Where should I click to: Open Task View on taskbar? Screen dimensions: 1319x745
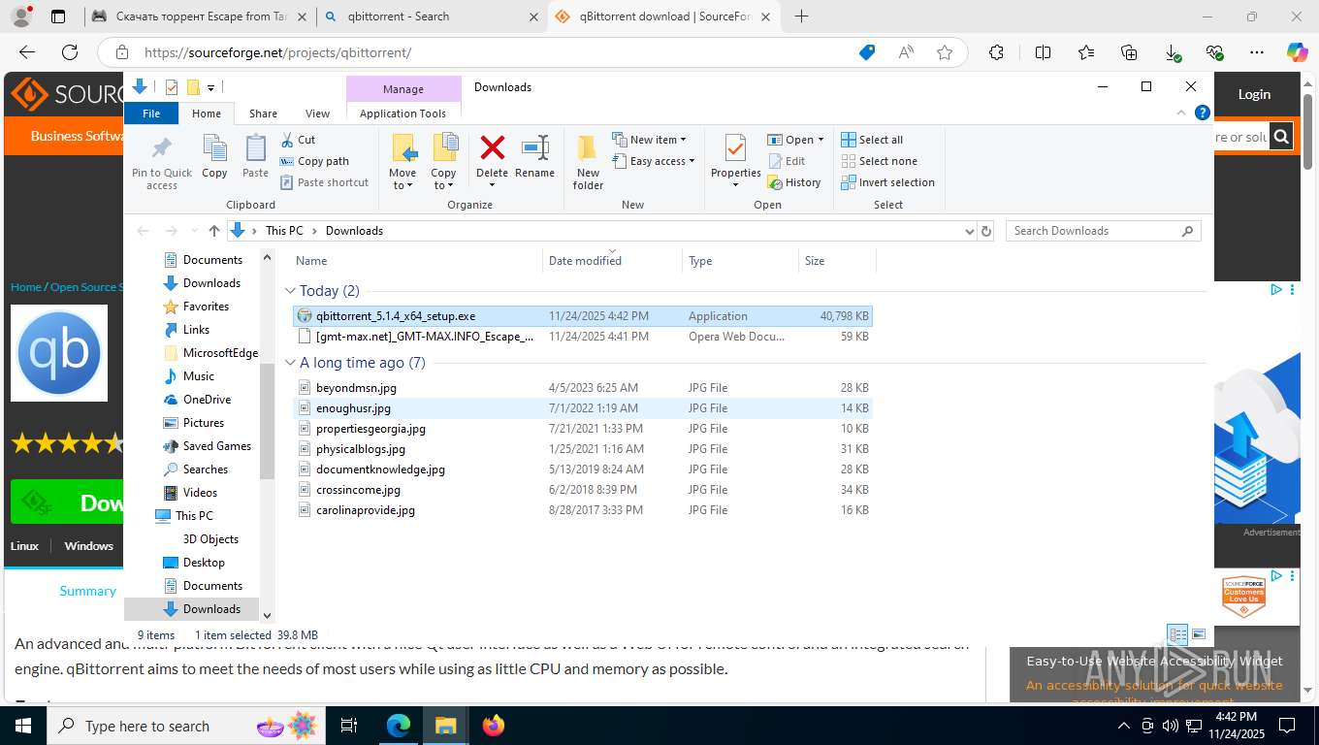349,726
